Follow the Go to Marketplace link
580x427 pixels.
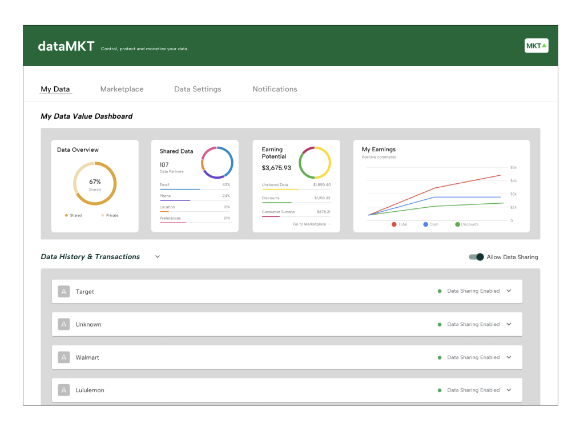tap(312, 224)
